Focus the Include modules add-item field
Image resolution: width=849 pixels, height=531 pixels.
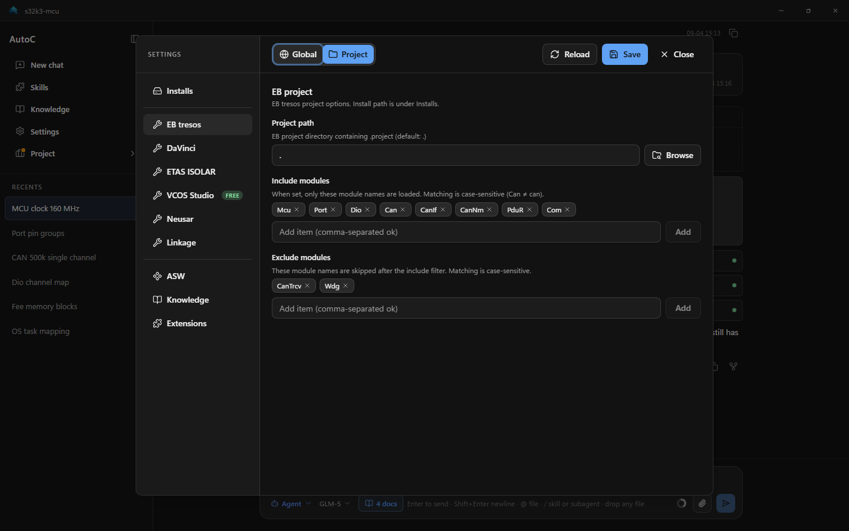pos(466,232)
